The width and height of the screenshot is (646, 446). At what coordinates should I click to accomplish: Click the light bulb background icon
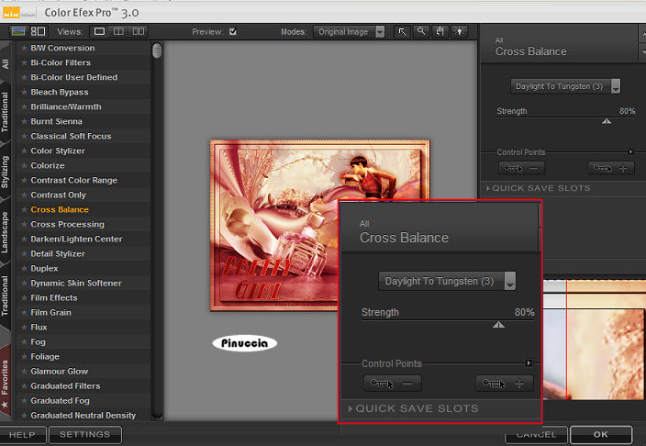click(x=460, y=31)
